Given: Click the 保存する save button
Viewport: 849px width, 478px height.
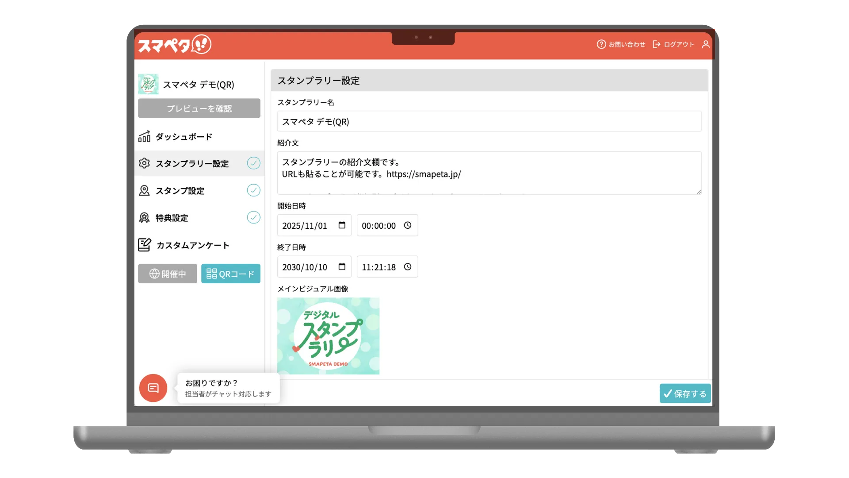Looking at the screenshot, I should (x=685, y=393).
